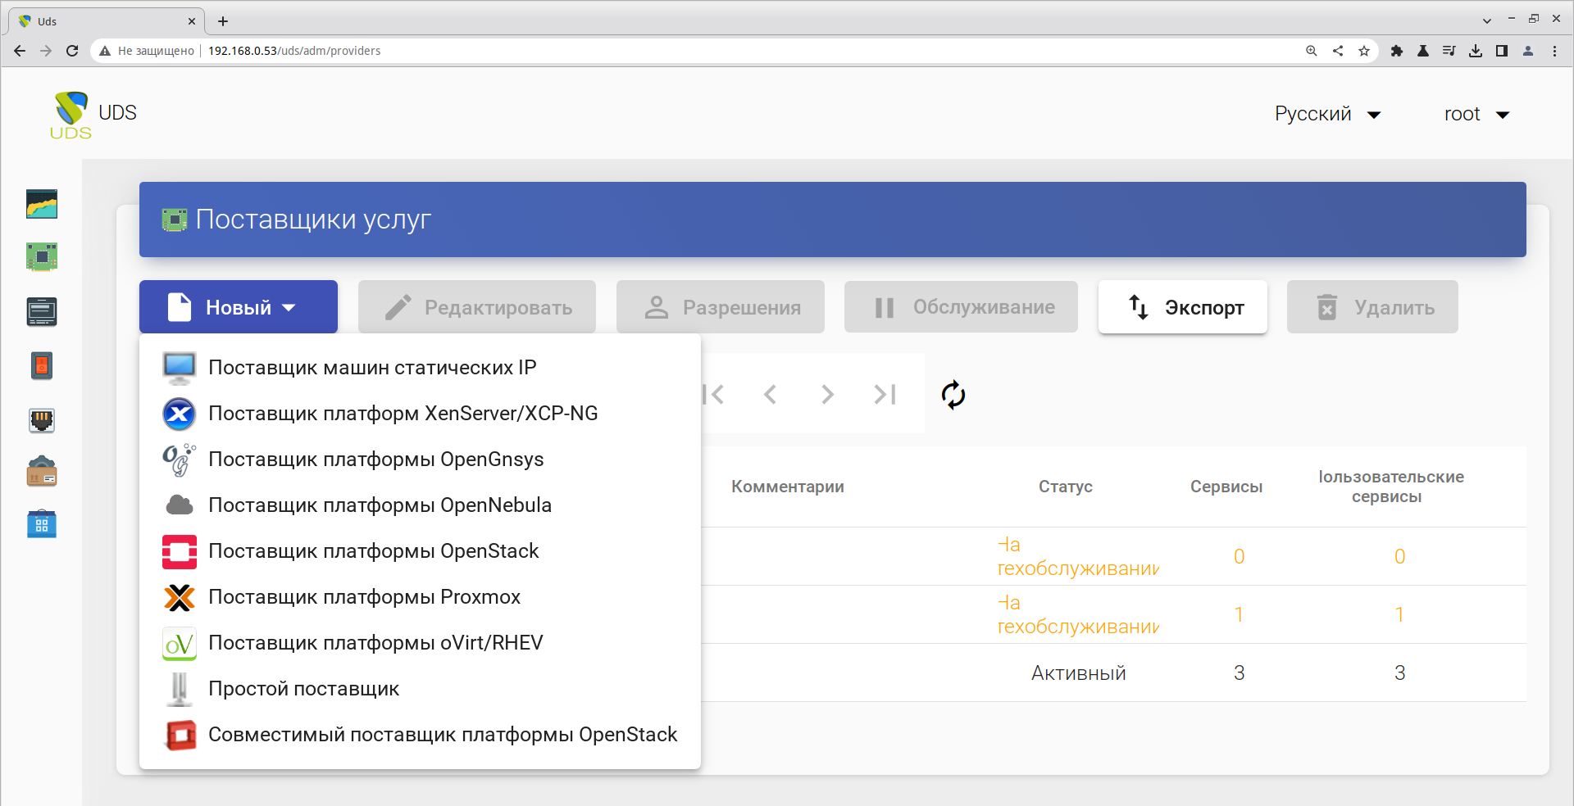
Task: Click the Редактировать button
Action: tap(477, 307)
